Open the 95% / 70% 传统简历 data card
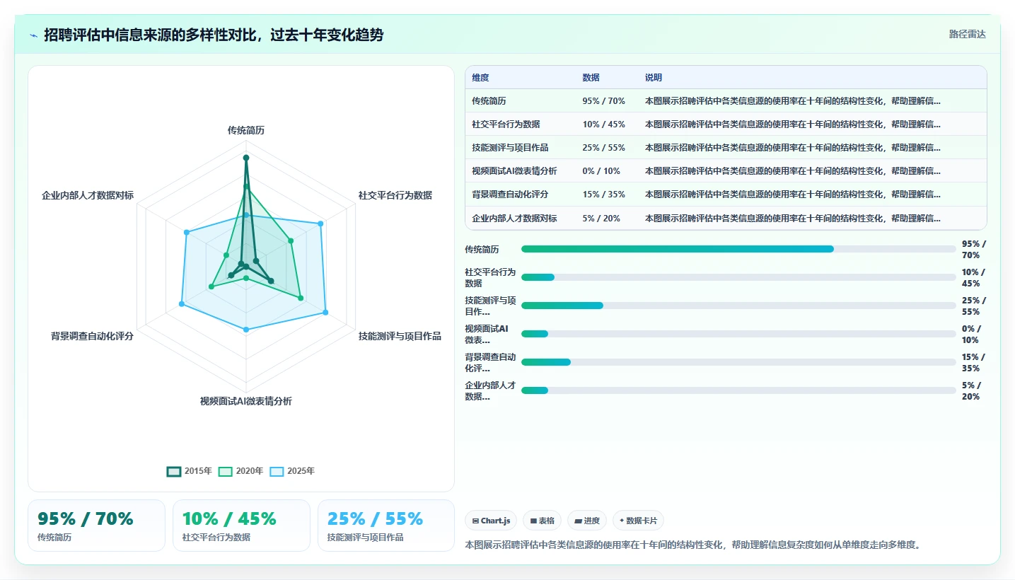1015x580 pixels. click(x=96, y=526)
